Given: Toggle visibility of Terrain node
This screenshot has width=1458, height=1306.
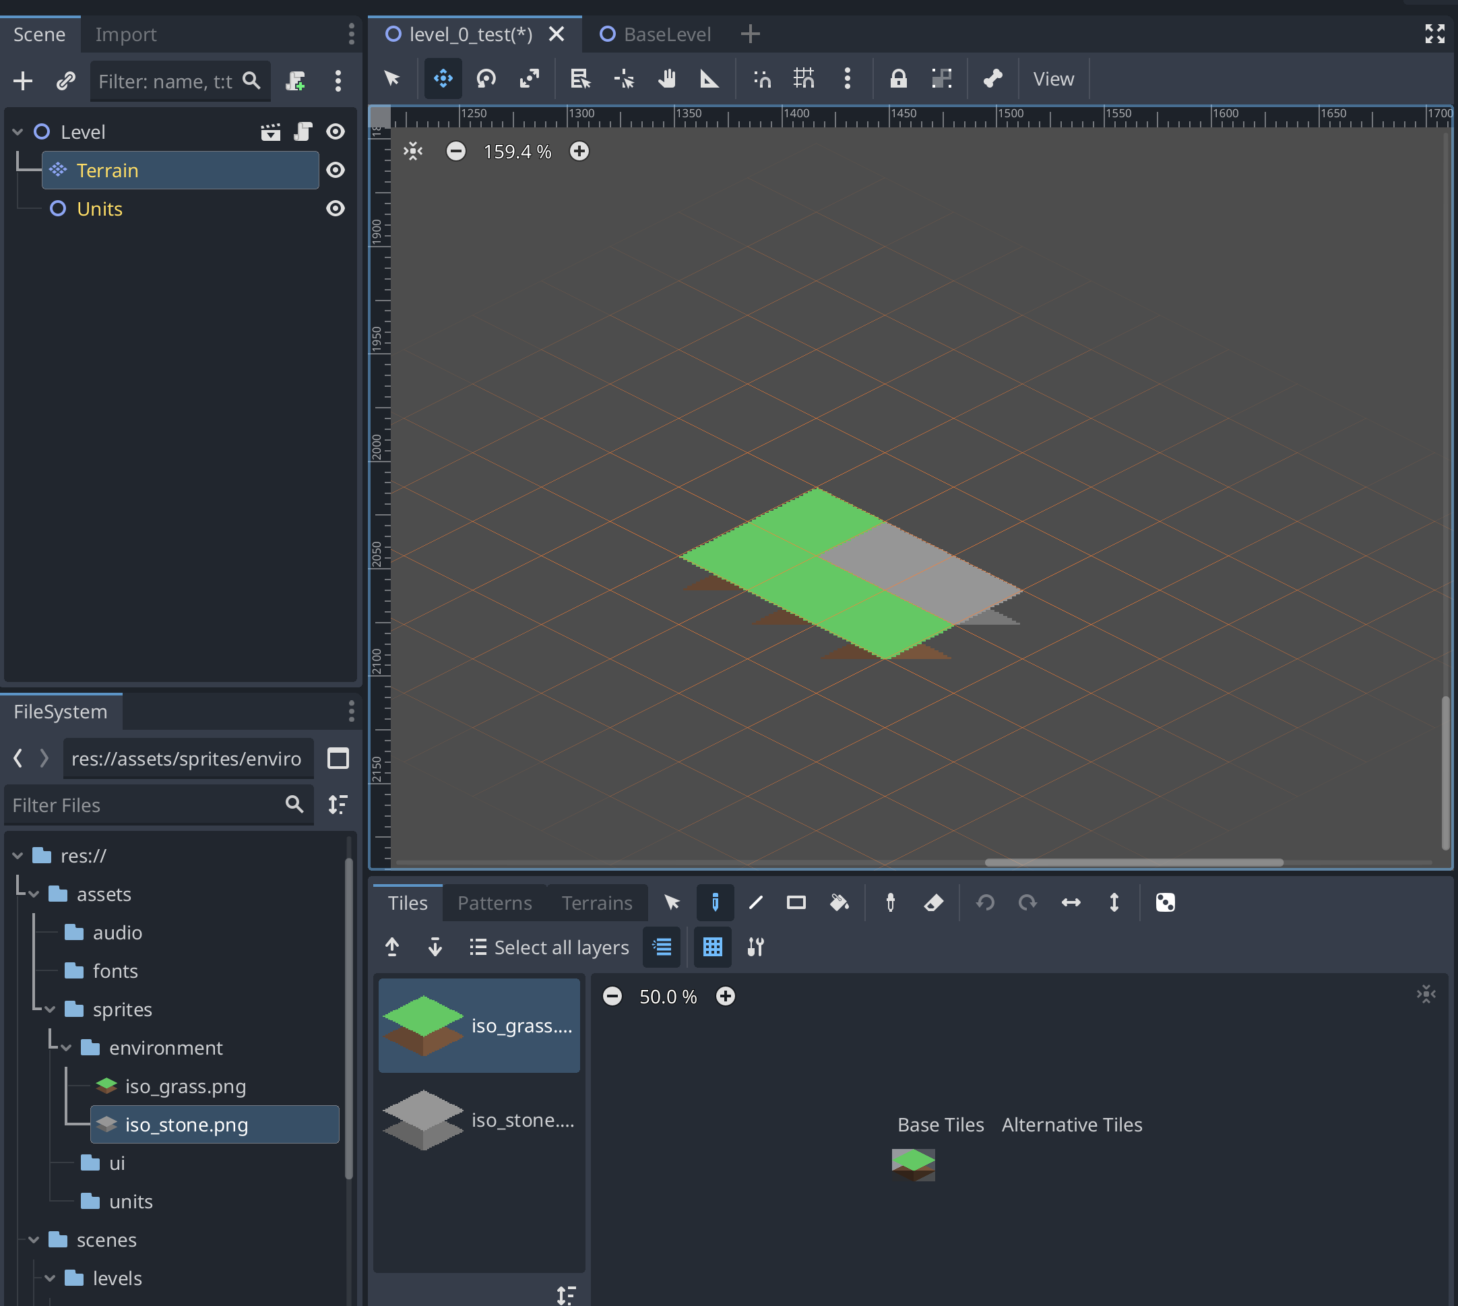Looking at the screenshot, I should pos(335,170).
